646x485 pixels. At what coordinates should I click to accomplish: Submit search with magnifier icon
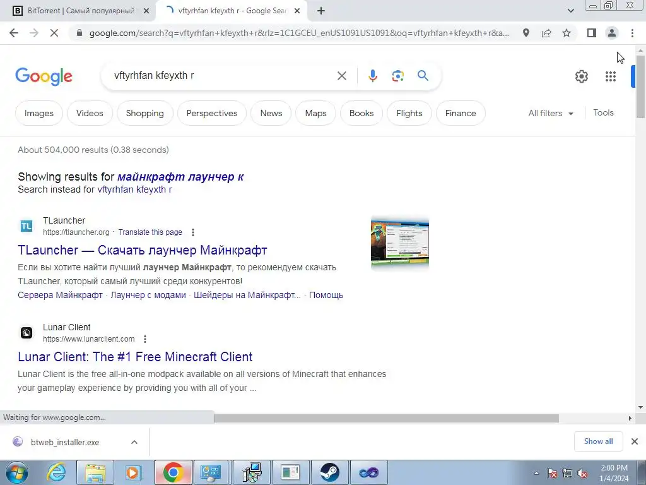[423, 76]
